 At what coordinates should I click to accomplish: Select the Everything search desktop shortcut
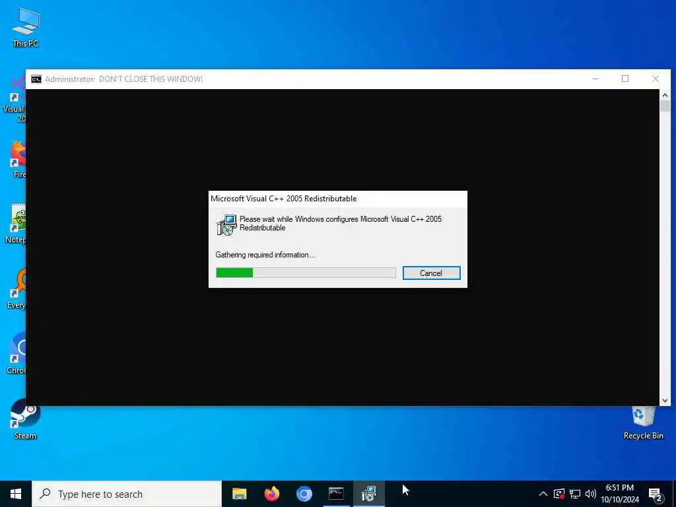(x=17, y=289)
